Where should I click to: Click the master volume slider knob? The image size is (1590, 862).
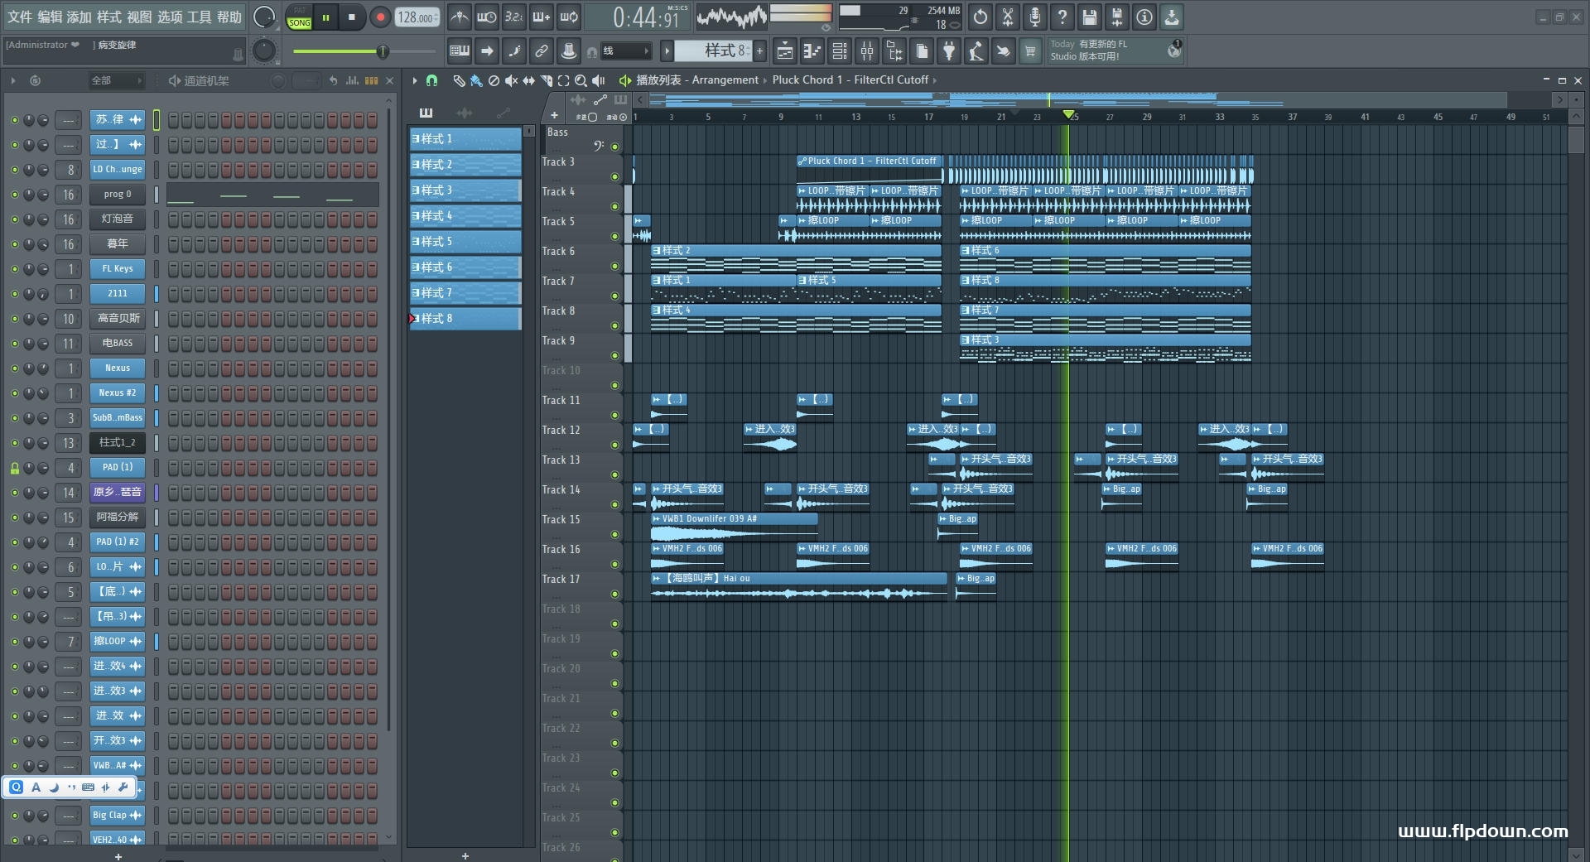(382, 52)
